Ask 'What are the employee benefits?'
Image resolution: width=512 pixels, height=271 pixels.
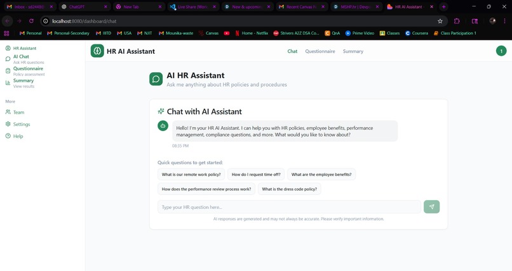tap(321, 174)
